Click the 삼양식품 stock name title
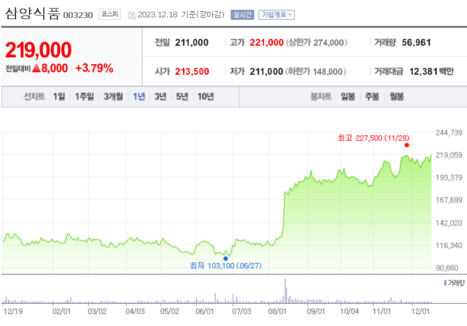 click(33, 14)
